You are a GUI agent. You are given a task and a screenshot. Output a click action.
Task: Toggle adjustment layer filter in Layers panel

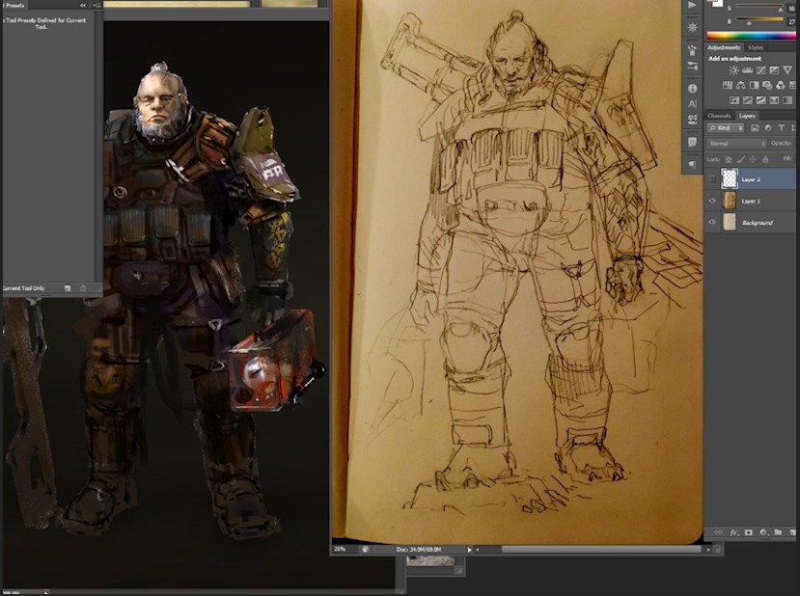pyautogui.click(x=768, y=128)
